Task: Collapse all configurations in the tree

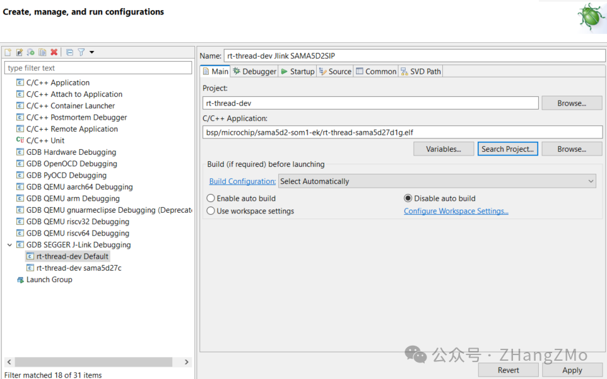Action: point(69,52)
